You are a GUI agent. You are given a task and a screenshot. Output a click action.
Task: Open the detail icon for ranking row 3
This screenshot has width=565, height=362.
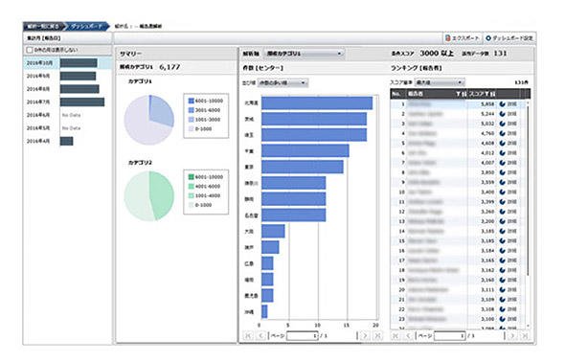coord(502,124)
